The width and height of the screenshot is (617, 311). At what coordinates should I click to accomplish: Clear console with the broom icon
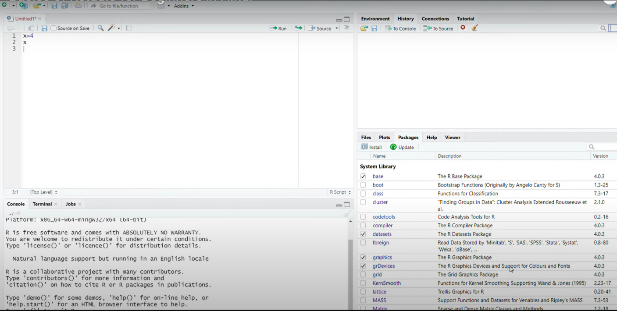click(x=347, y=213)
